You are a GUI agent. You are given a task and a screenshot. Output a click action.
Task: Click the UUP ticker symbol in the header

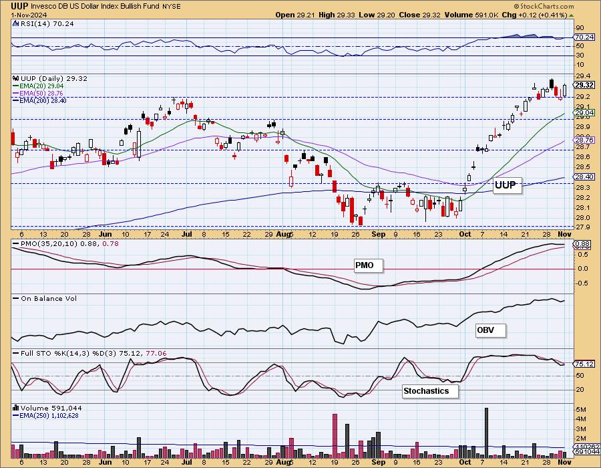pos(19,6)
